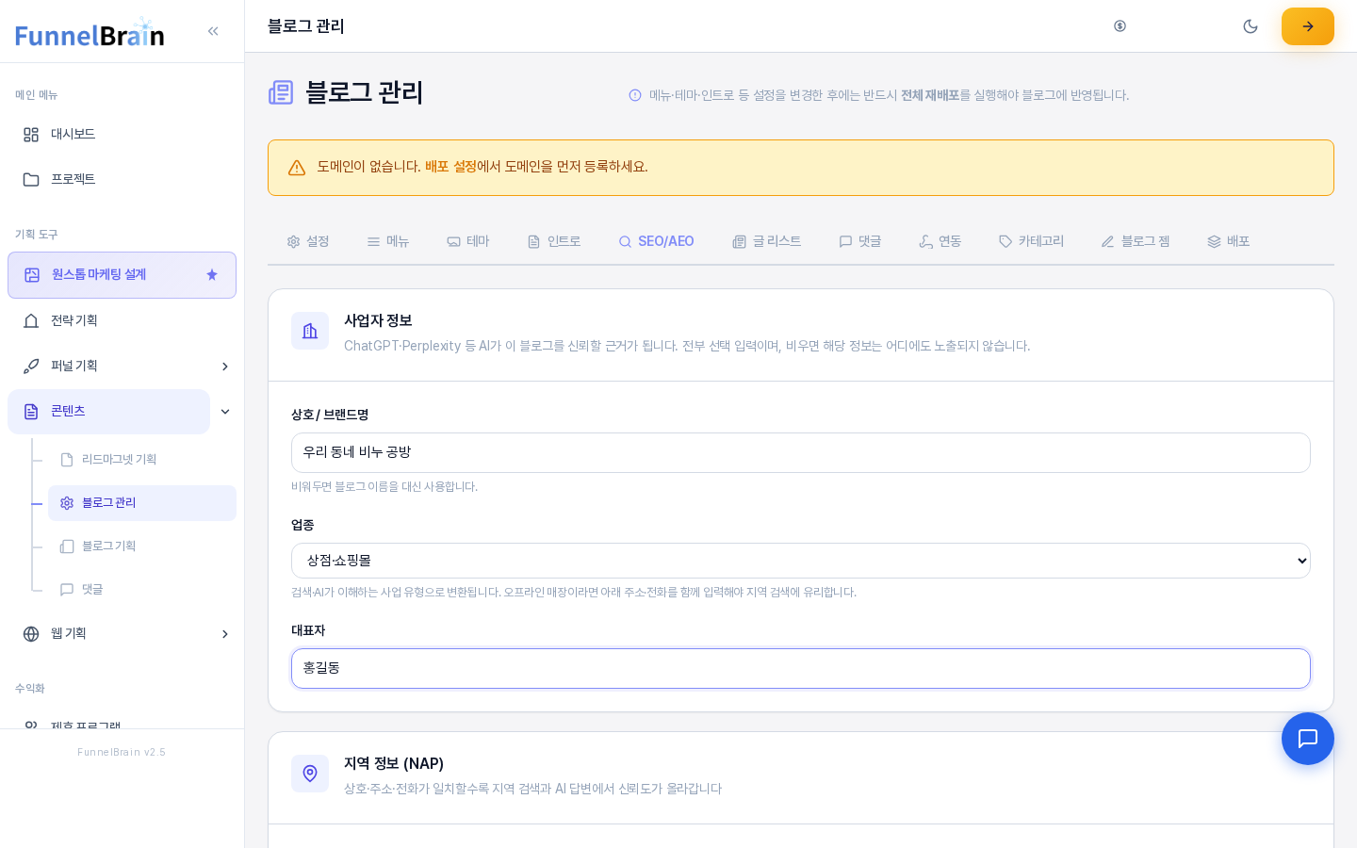Viewport: 1357px width, 848px height.
Task: Expand the 퍼널 기획 submenu chevron
Action: pos(225,367)
